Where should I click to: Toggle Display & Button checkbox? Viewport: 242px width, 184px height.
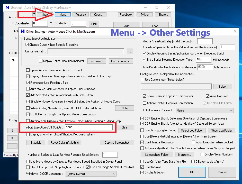(142, 172)
